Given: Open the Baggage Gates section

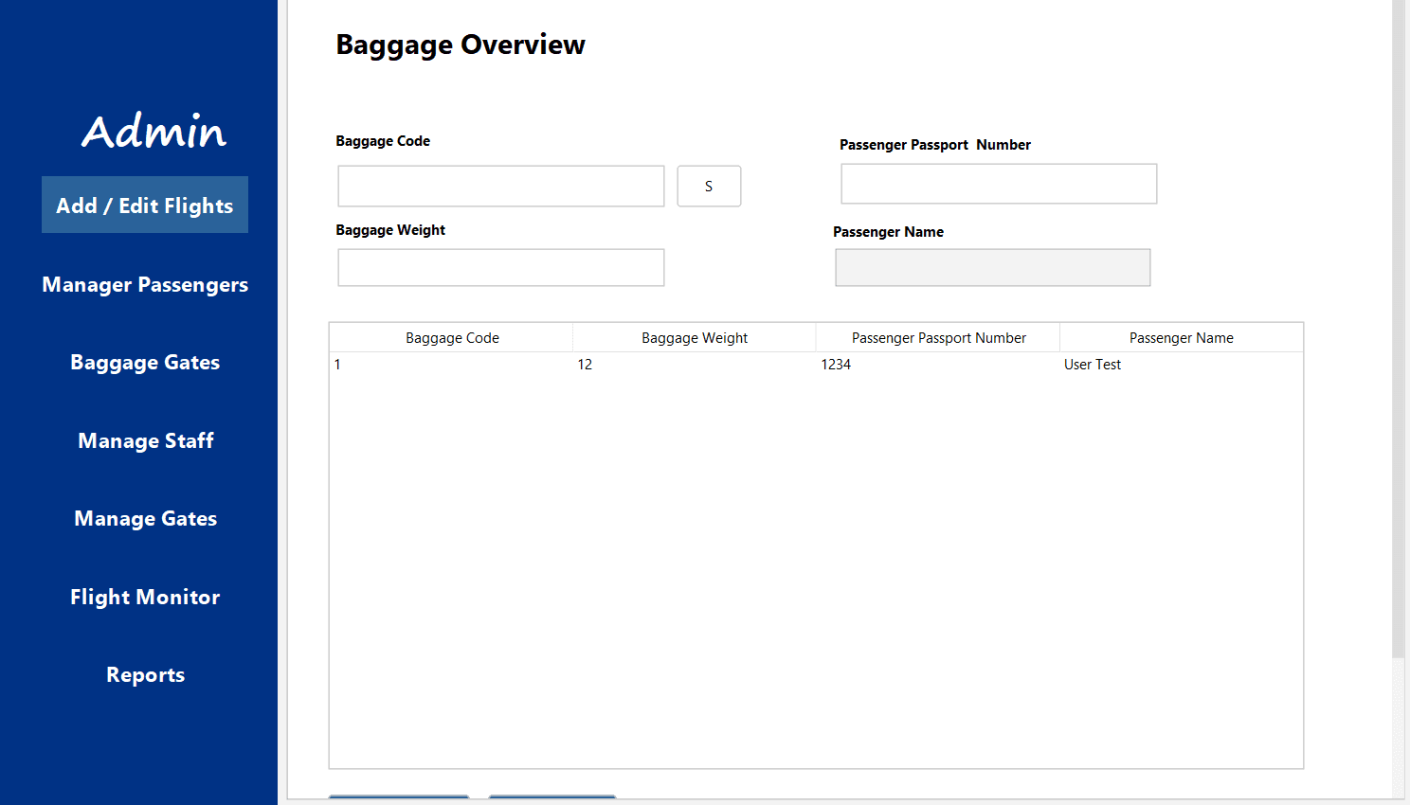Looking at the screenshot, I should point(144,362).
